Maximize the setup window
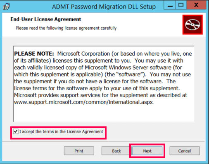Image resolution: width=209 pixels, height=164 pixels. 181,5
